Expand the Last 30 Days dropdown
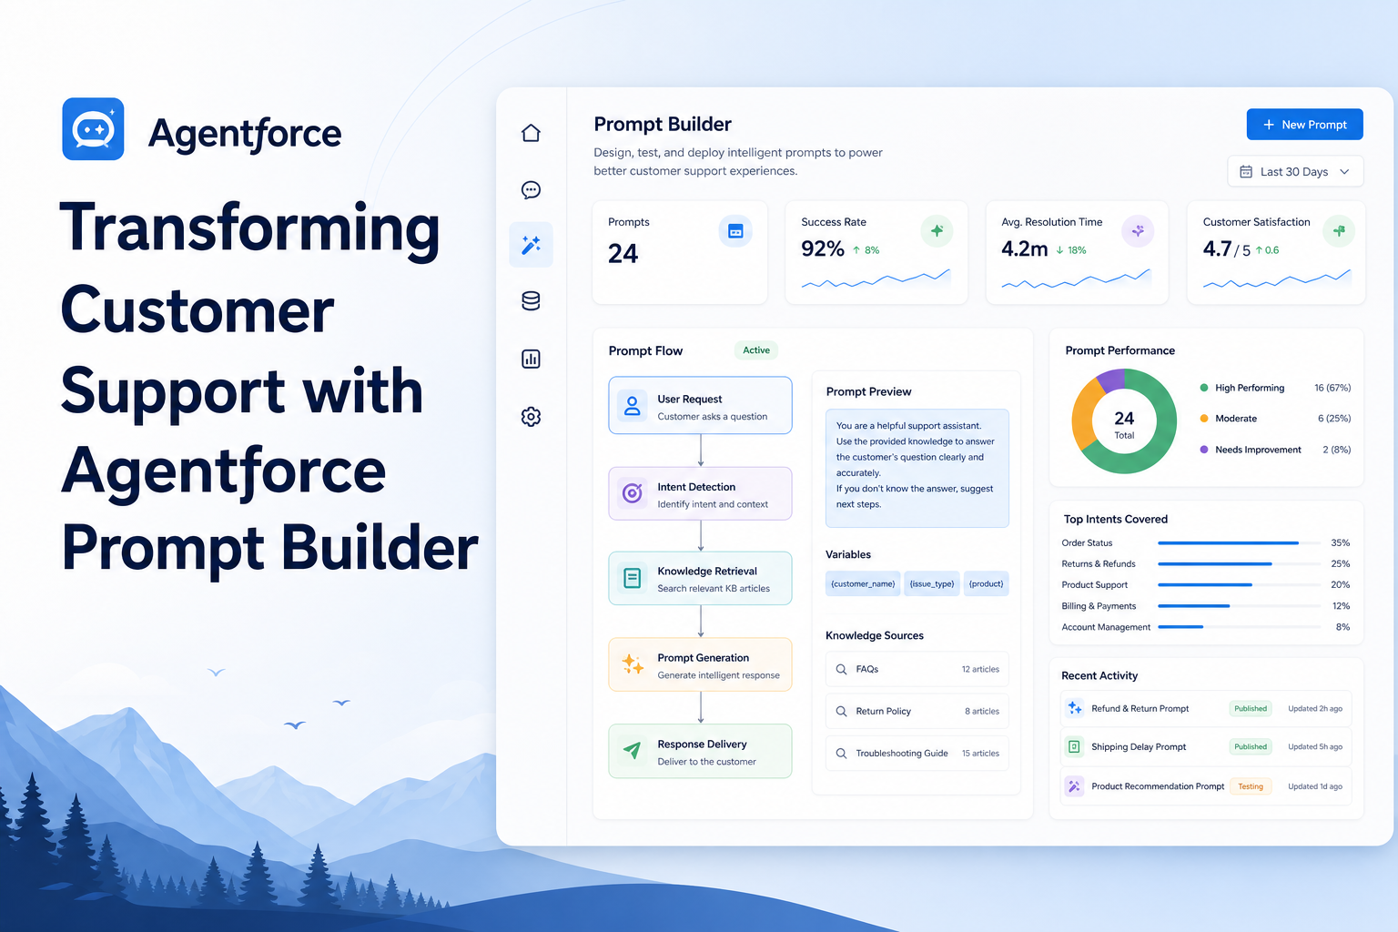The height and width of the screenshot is (932, 1398). pos(1295,172)
